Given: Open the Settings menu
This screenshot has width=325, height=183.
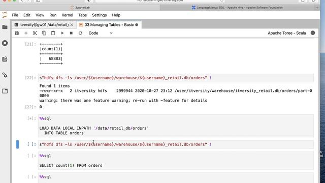Looking at the screenshot, I should (100, 15).
